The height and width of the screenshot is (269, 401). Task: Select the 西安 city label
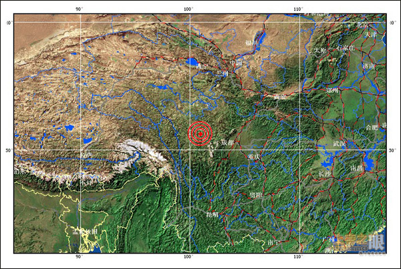[x=279, y=97]
